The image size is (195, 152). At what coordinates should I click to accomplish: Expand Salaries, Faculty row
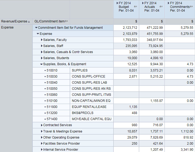[x=42, y=40]
